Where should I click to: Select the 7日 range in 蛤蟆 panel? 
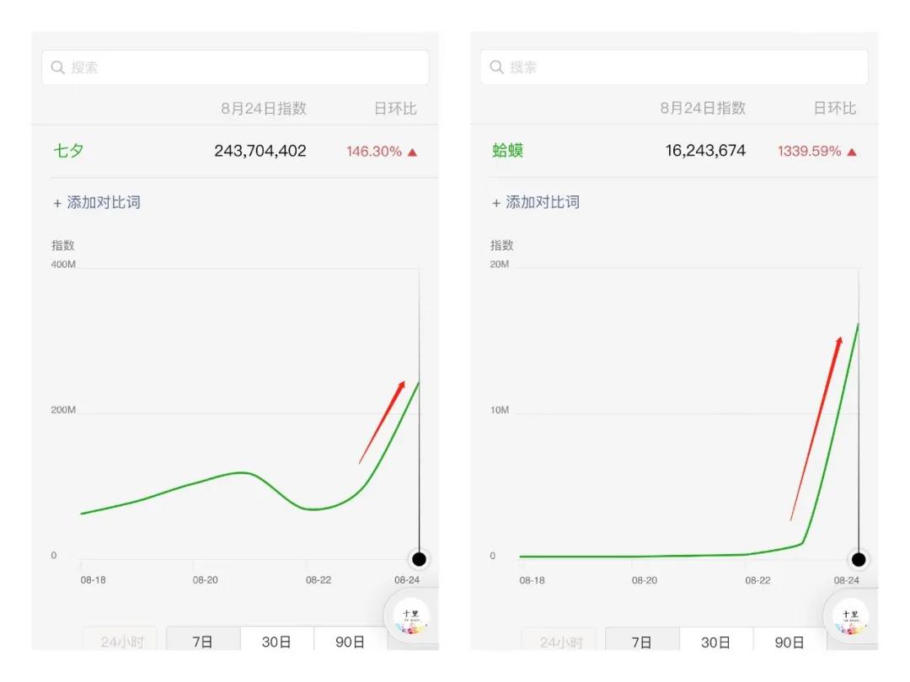(x=642, y=642)
